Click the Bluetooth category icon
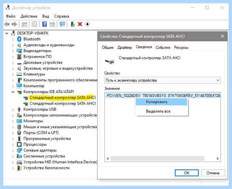Screen dimensions: 232x189 coord(19,39)
